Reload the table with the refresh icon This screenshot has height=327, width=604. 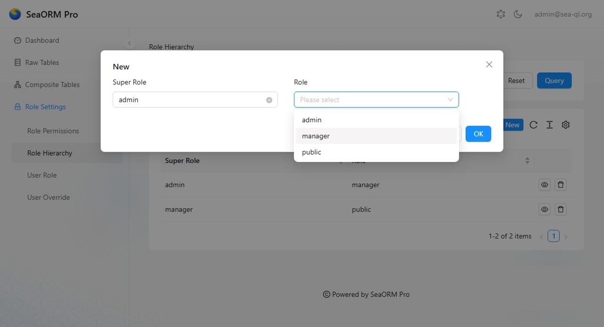[x=533, y=125]
